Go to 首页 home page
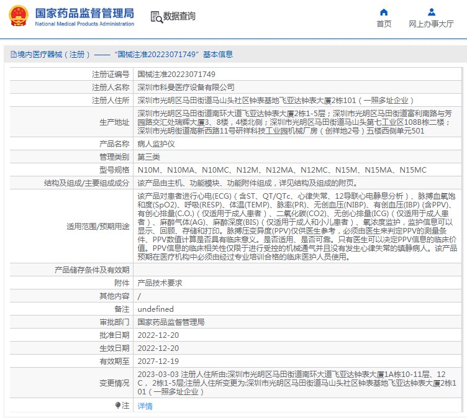The image size is (467, 418). (384, 24)
